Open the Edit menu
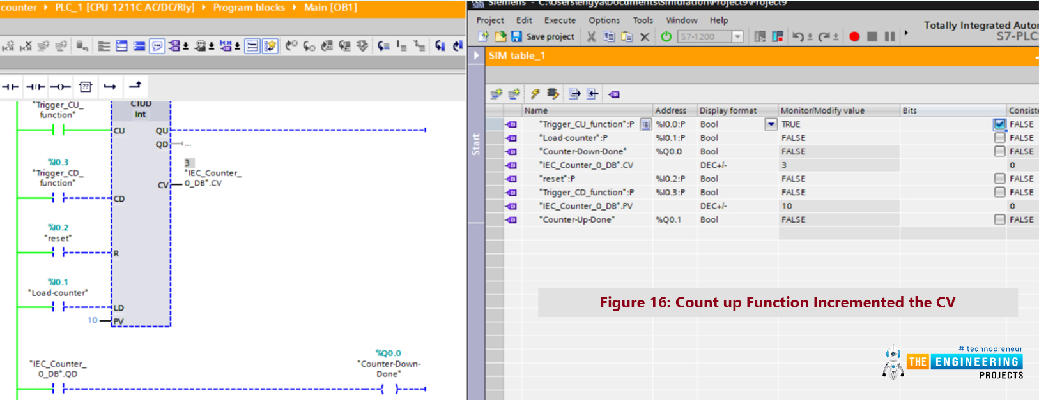 tap(524, 20)
